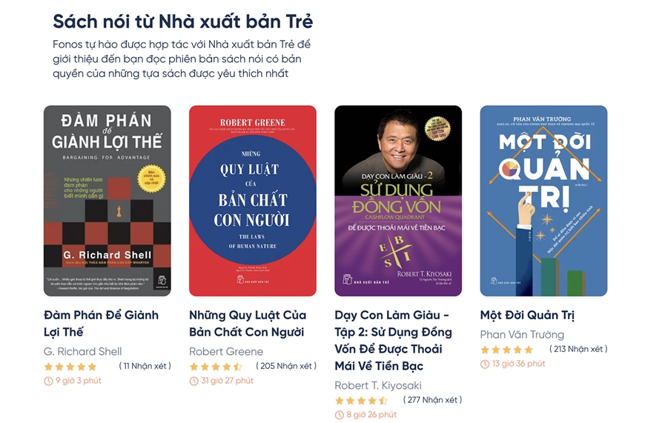Click the clock icon beside 13 giờ 36 phút
Image resolution: width=645 pixels, height=423 pixels.
pos(485,364)
